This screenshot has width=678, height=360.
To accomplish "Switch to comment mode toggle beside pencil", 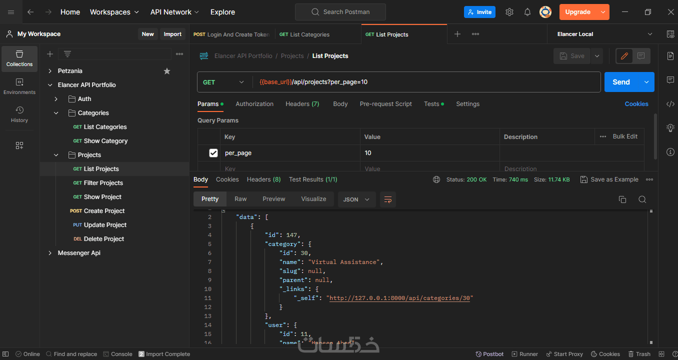I will tap(641, 56).
